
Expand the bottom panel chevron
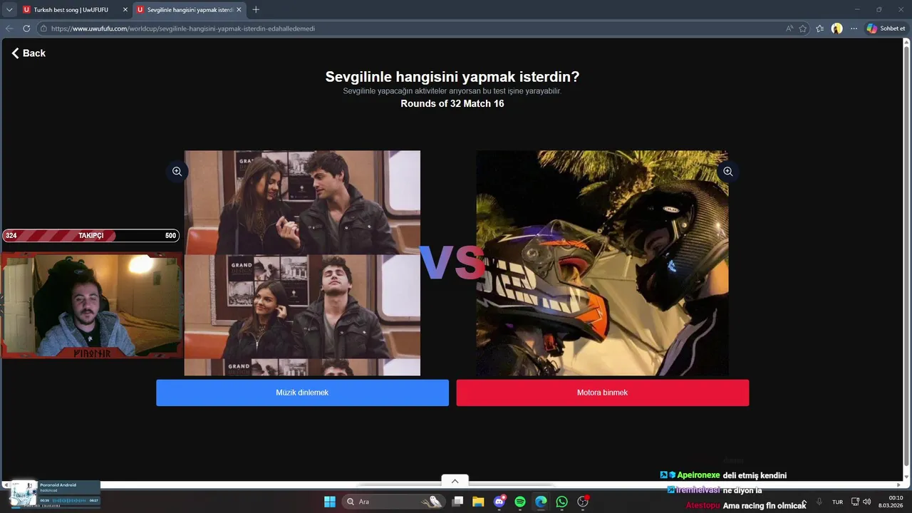click(455, 481)
